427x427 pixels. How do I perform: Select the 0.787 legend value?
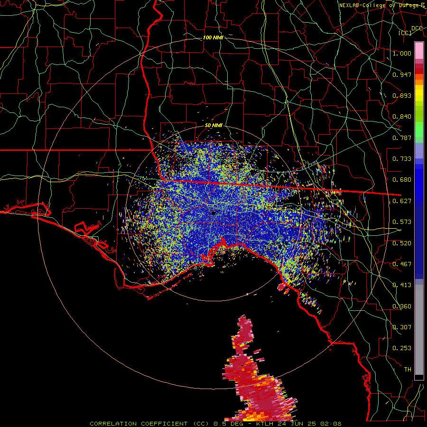point(402,138)
